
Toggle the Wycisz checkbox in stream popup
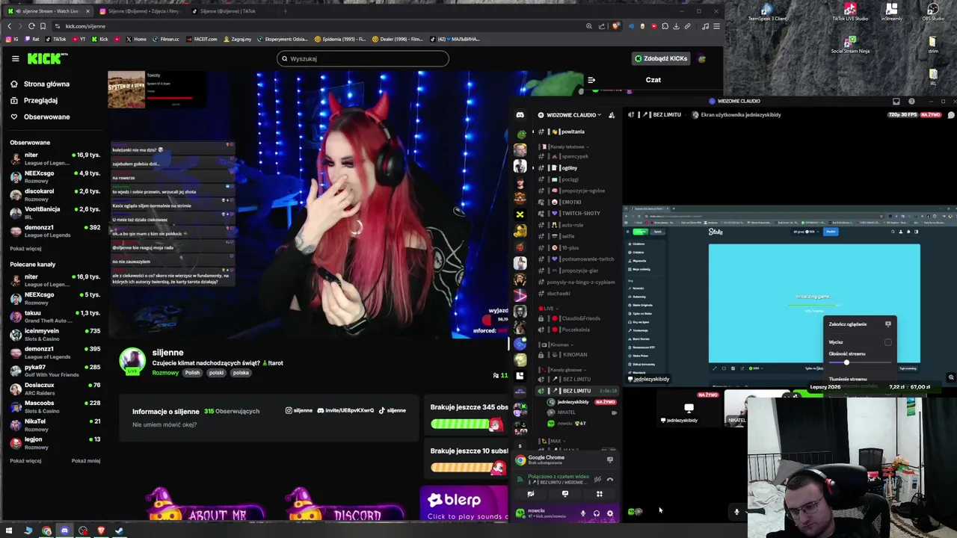point(888,342)
